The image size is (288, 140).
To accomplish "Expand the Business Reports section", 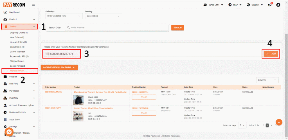I will [x=34, y=112].
